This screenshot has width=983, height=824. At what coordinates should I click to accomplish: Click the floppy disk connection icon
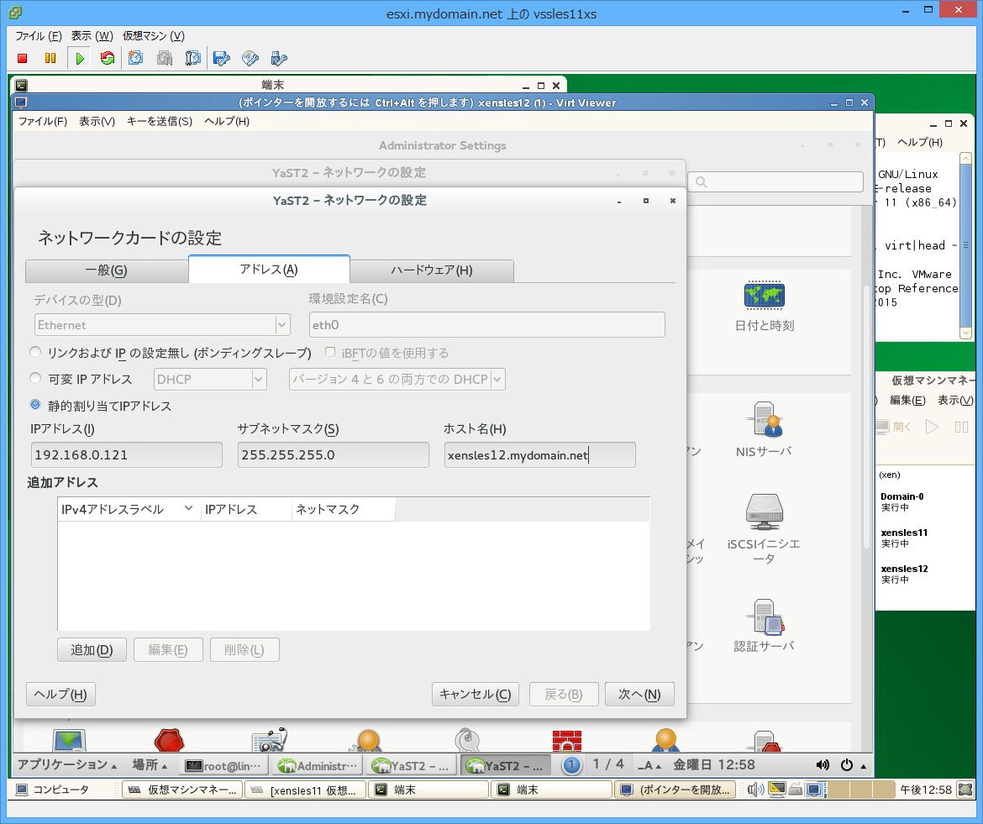click(221, 58)
